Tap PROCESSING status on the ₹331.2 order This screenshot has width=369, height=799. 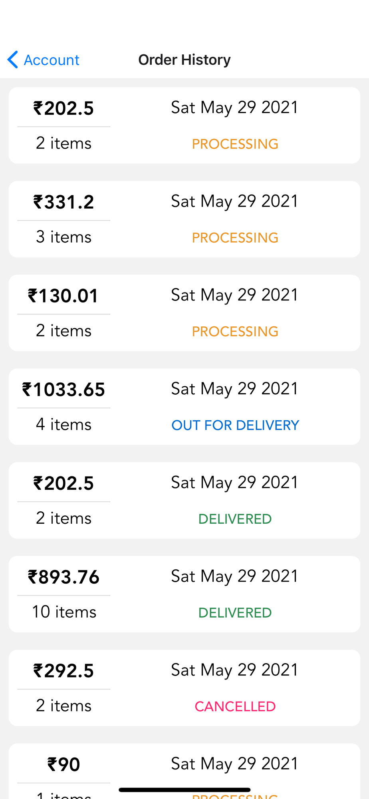235,238
